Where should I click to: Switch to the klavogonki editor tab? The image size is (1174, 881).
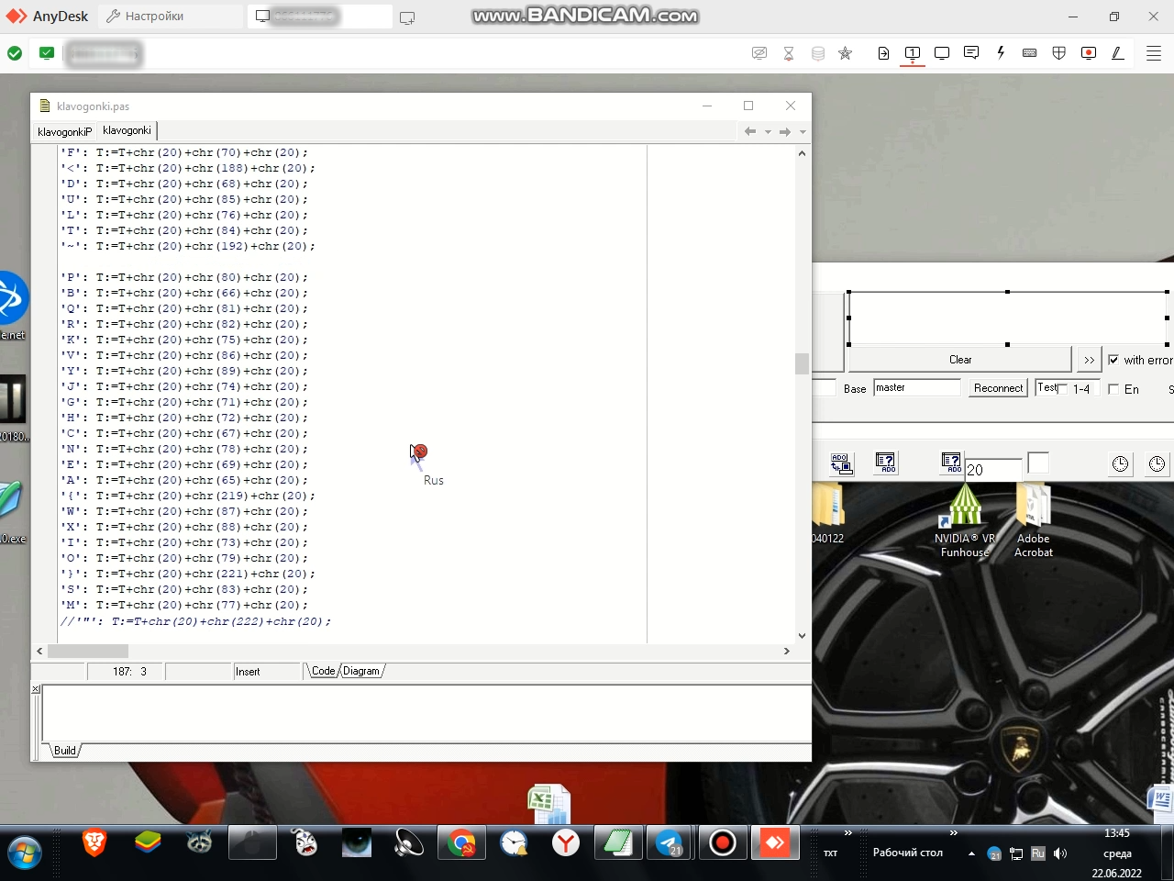(x=127, y=131)
